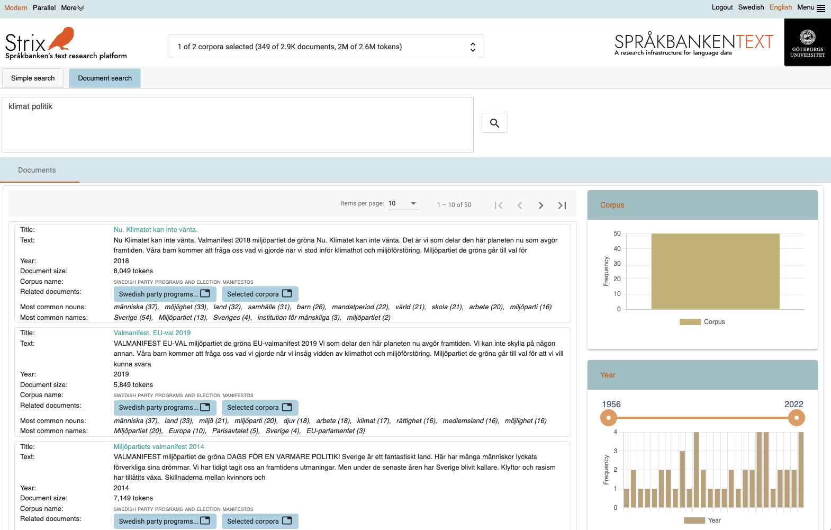This screenshot has width=831, height=530.
Task: Click the Språkbanken Text logo
Action: (x=693, y=44)
